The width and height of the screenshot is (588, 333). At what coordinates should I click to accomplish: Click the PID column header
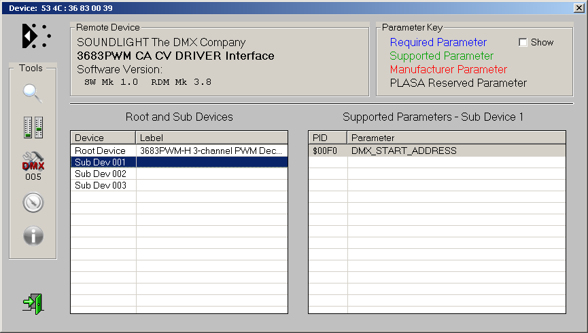(328, 138)
